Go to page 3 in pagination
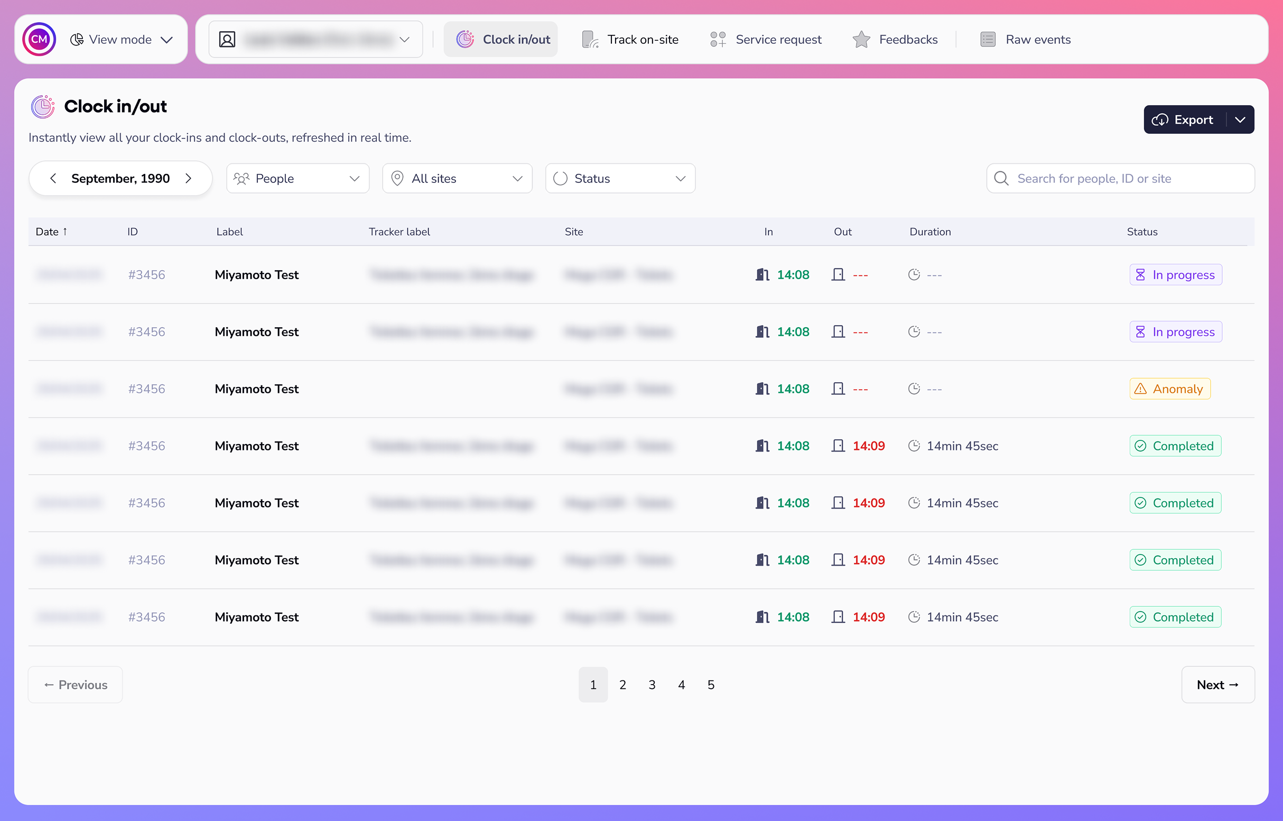This screenshot has width=1283, height=821. pyautogui.click(x=652, y=685)
